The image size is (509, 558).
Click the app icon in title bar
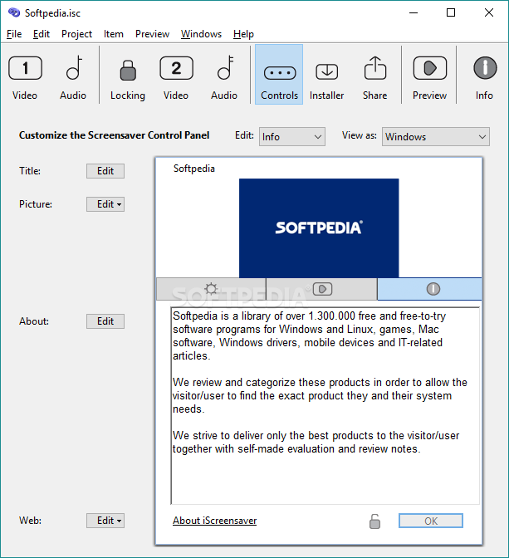[14, 12]
